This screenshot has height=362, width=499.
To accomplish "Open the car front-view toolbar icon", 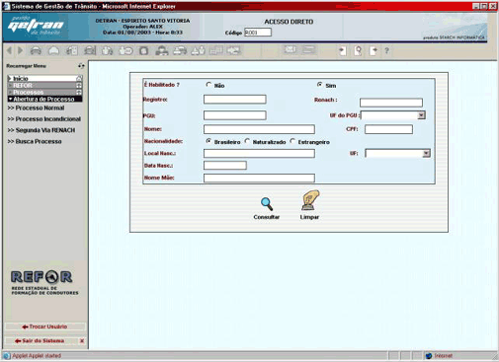I will (x=36, y=50).
